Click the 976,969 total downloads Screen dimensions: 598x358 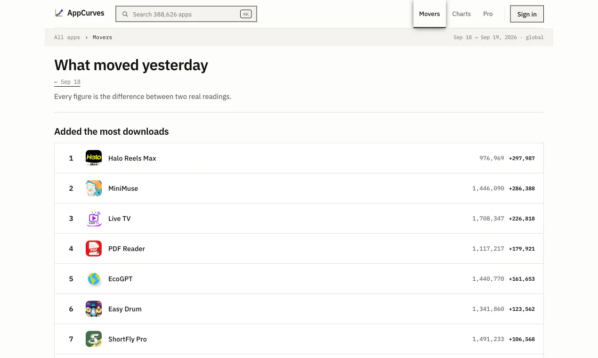pyautogui.click(x=492, y=158)
